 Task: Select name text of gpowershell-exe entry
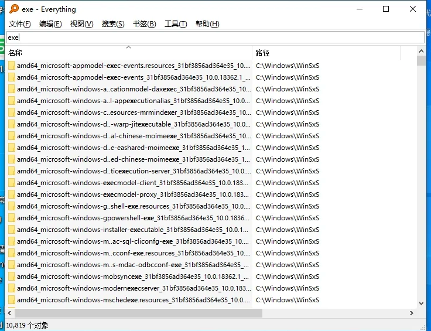pos(133,218)
